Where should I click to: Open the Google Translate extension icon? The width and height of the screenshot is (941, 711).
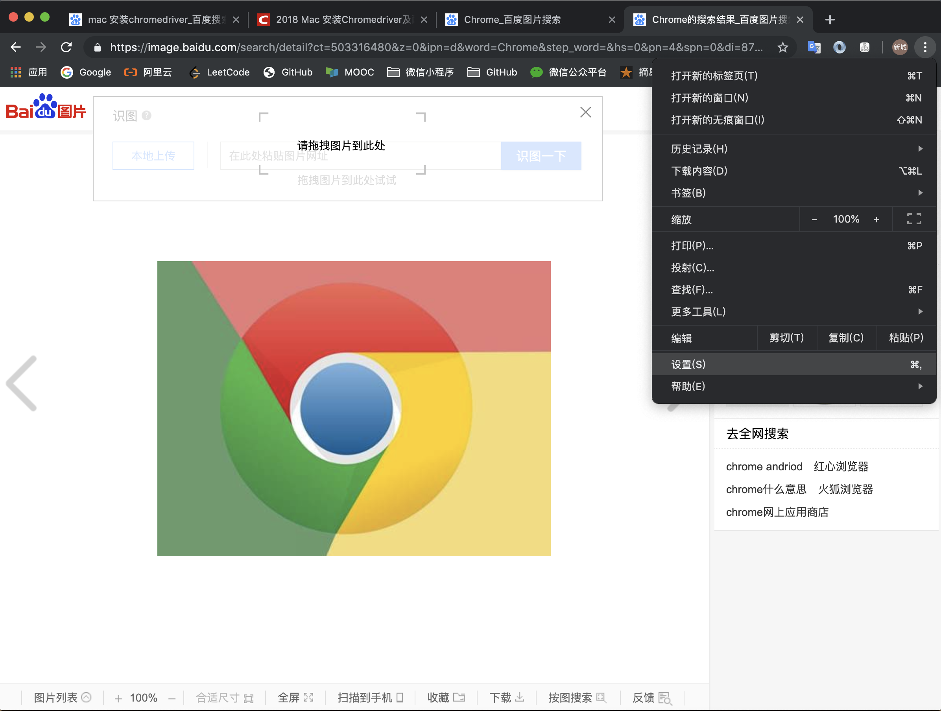814,47
